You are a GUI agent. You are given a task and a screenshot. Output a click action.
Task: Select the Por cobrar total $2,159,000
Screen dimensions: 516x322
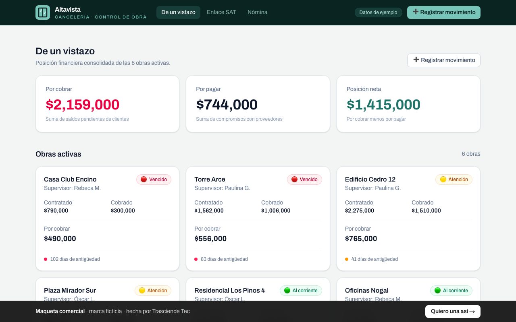83,105
